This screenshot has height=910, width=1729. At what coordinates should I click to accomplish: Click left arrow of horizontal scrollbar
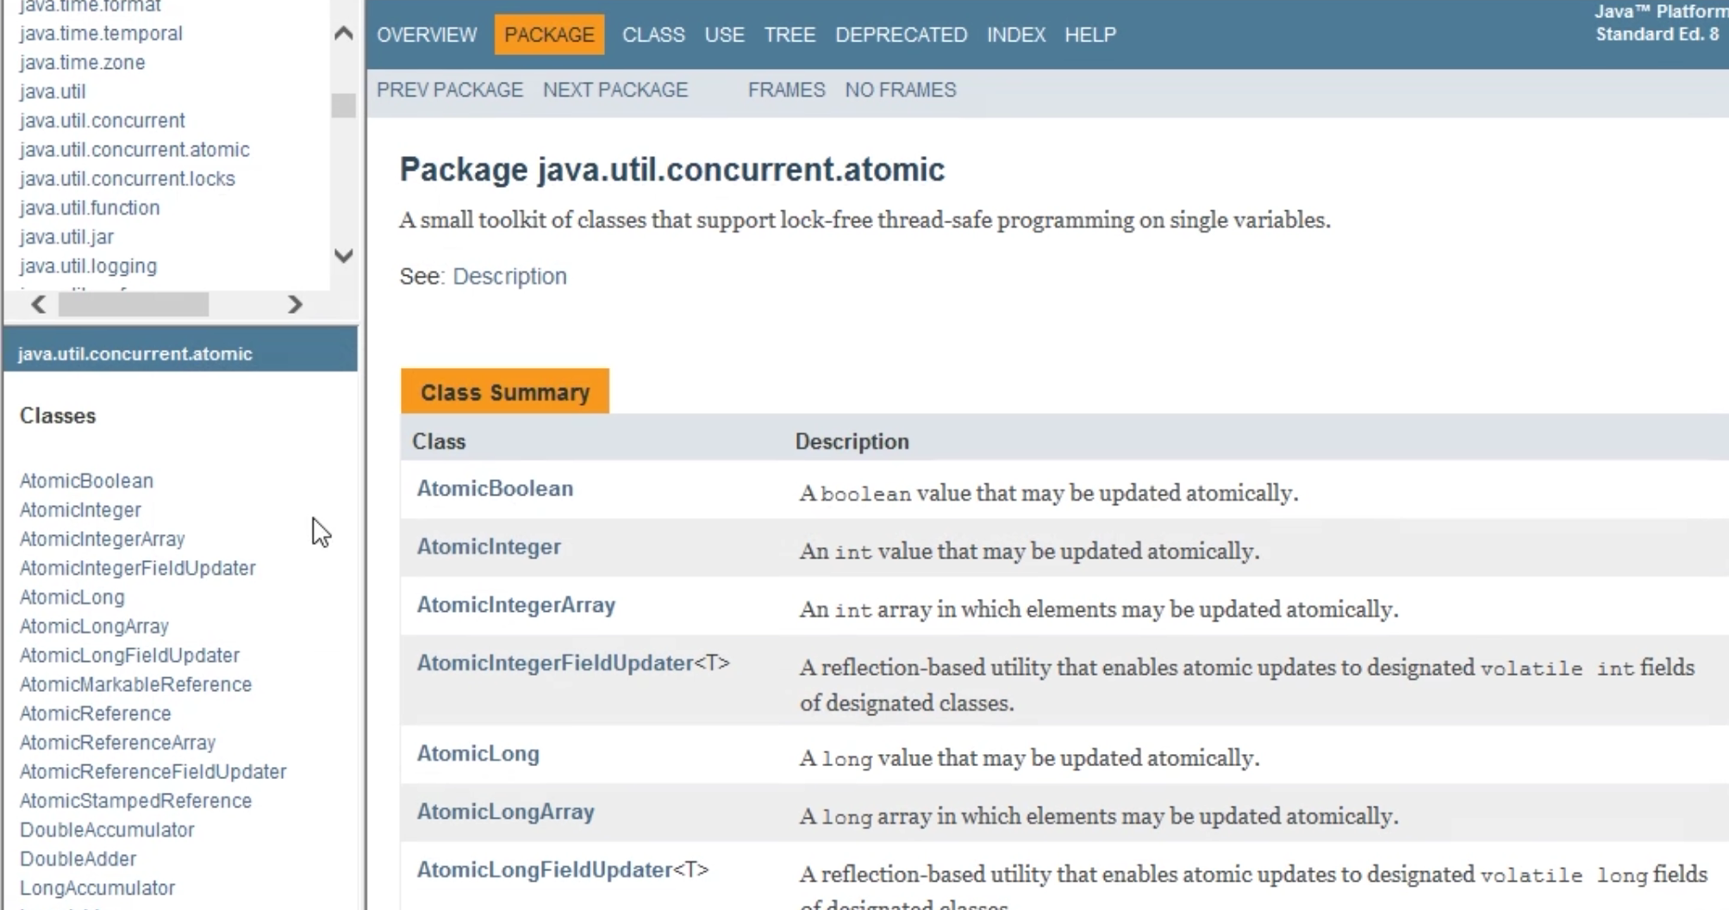39,304
